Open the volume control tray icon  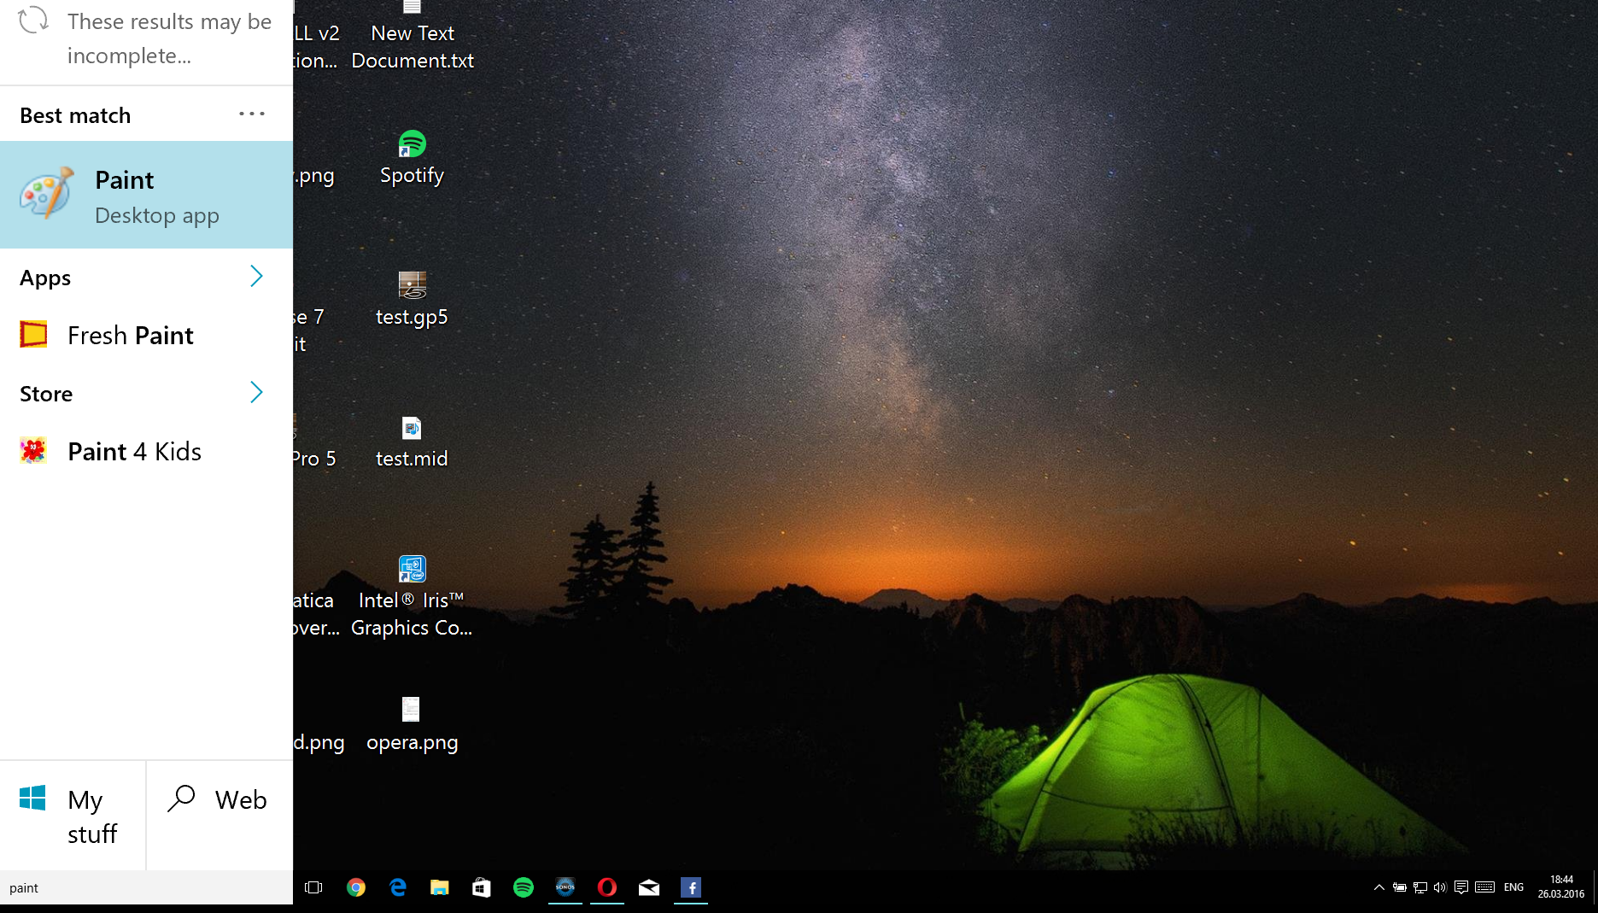coord(1440,887)
